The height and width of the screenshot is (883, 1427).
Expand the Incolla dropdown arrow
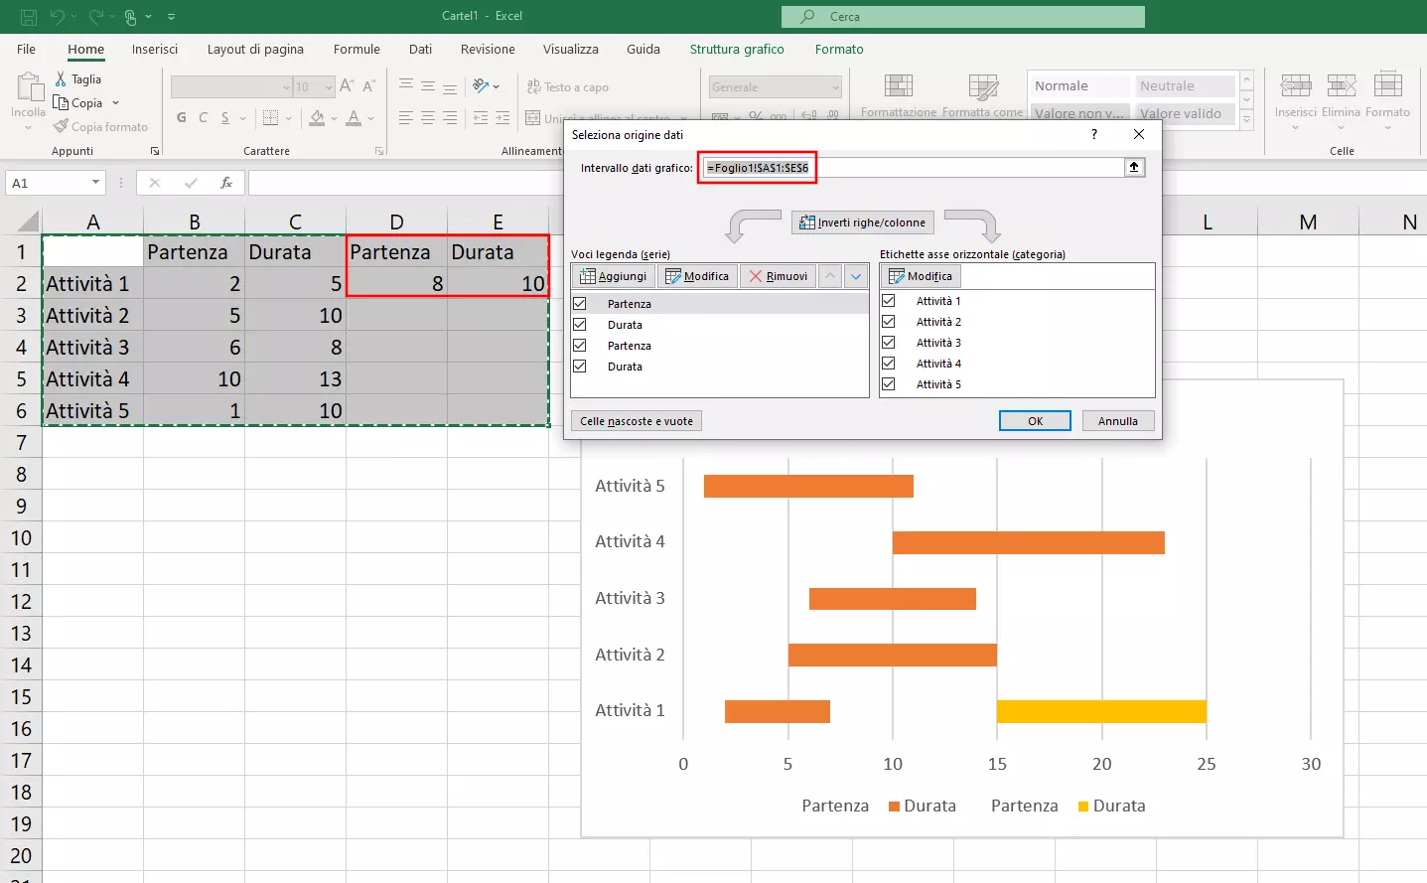(x=28, y=127)
